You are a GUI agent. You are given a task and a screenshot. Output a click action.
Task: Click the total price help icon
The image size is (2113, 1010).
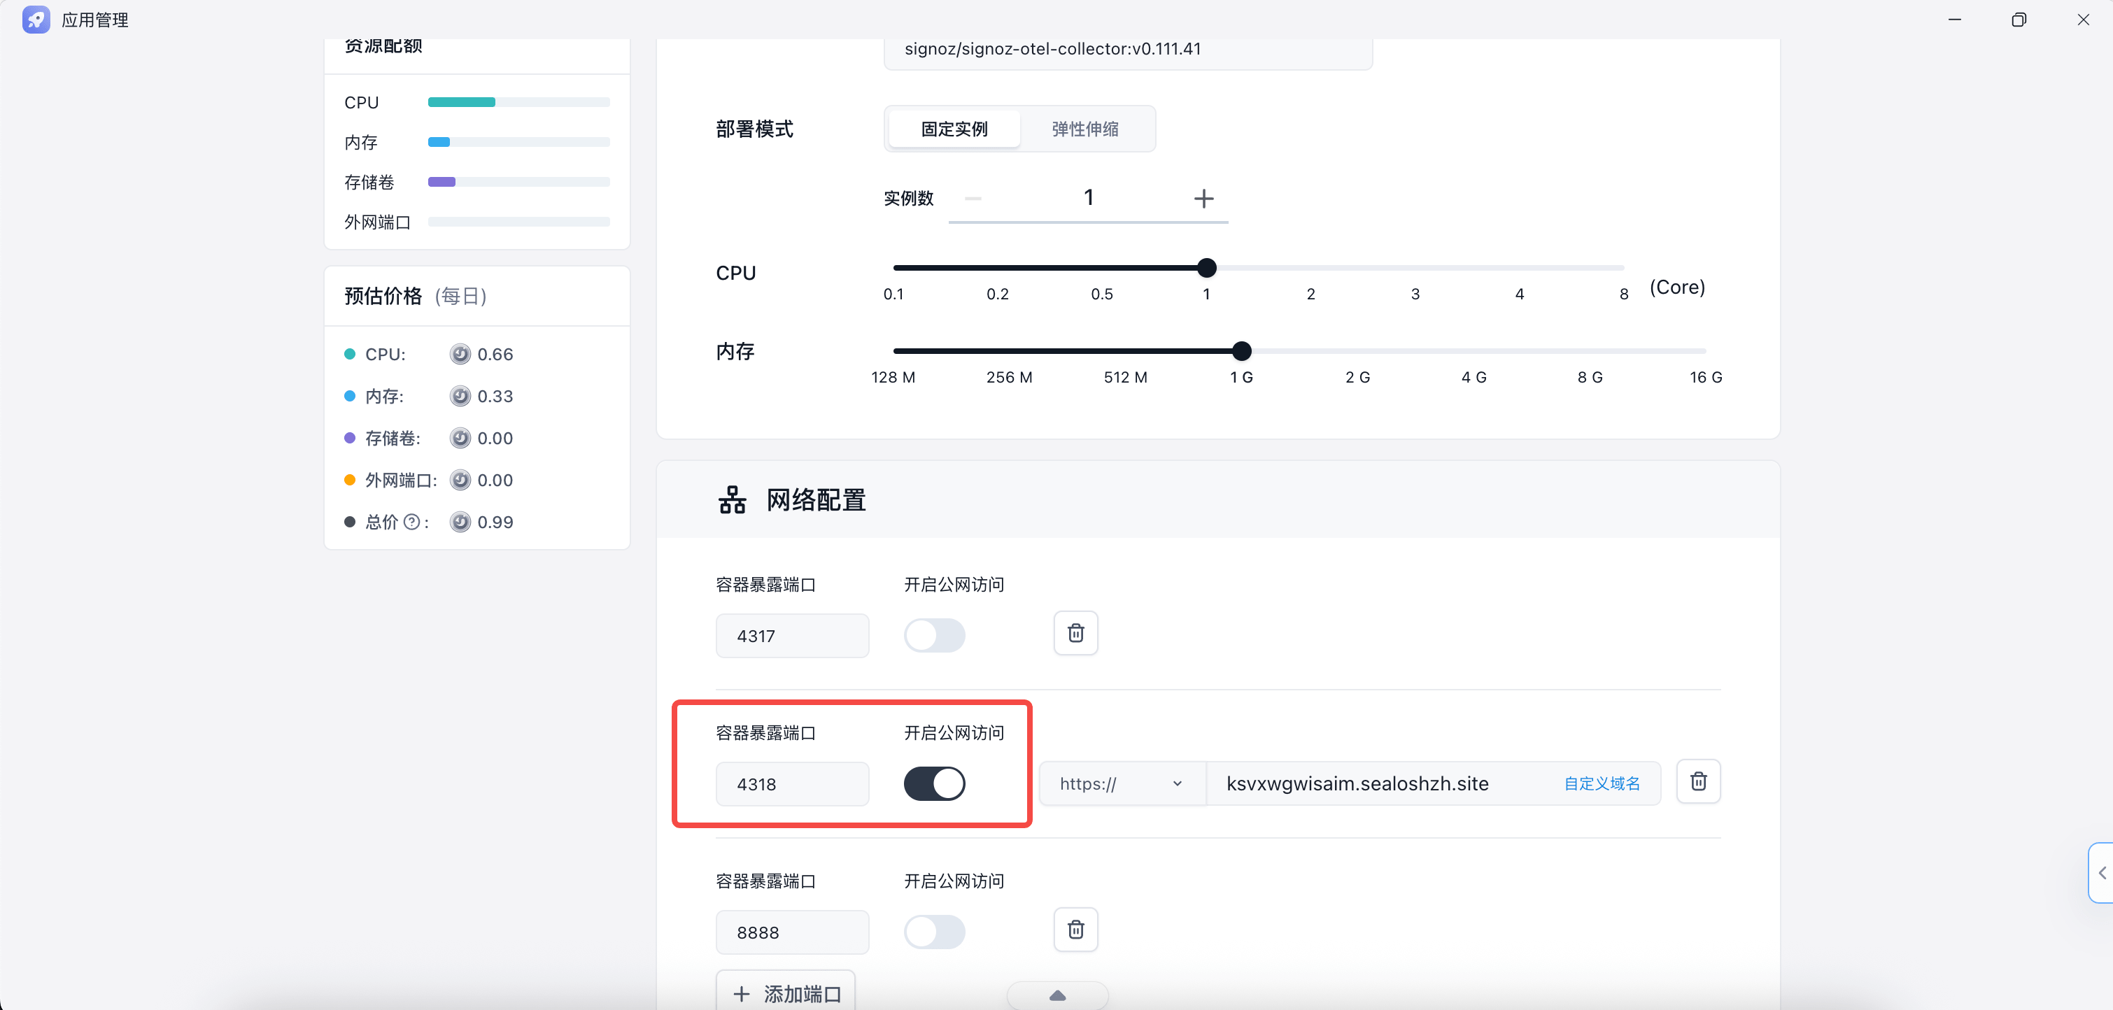coord(412,522)
